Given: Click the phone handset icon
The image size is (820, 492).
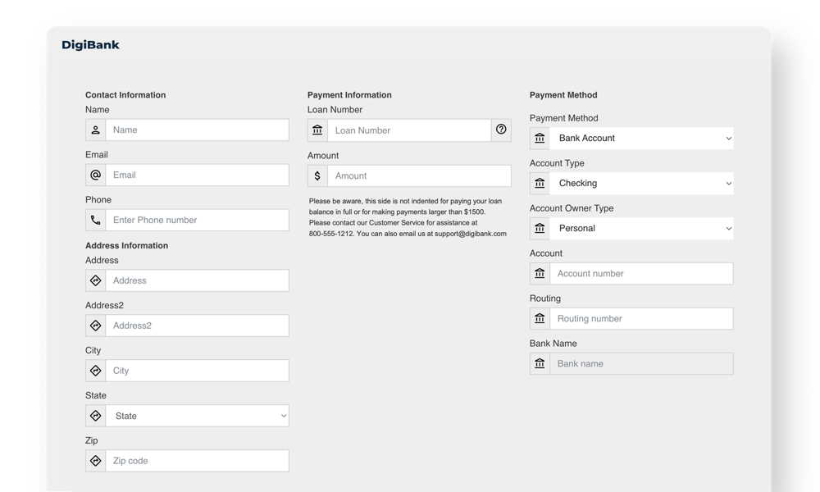Looking at the screenshot, I should point(96,220).
